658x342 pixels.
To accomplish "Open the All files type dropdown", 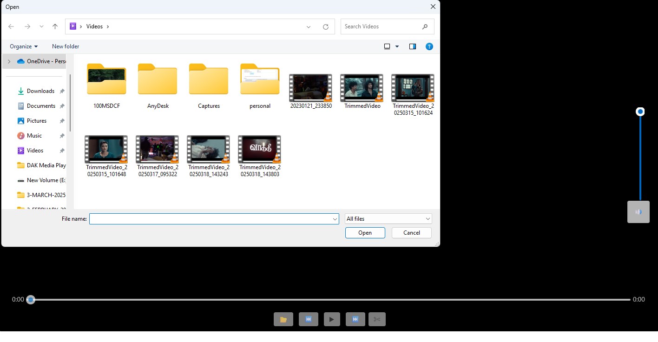I will 388,219.
